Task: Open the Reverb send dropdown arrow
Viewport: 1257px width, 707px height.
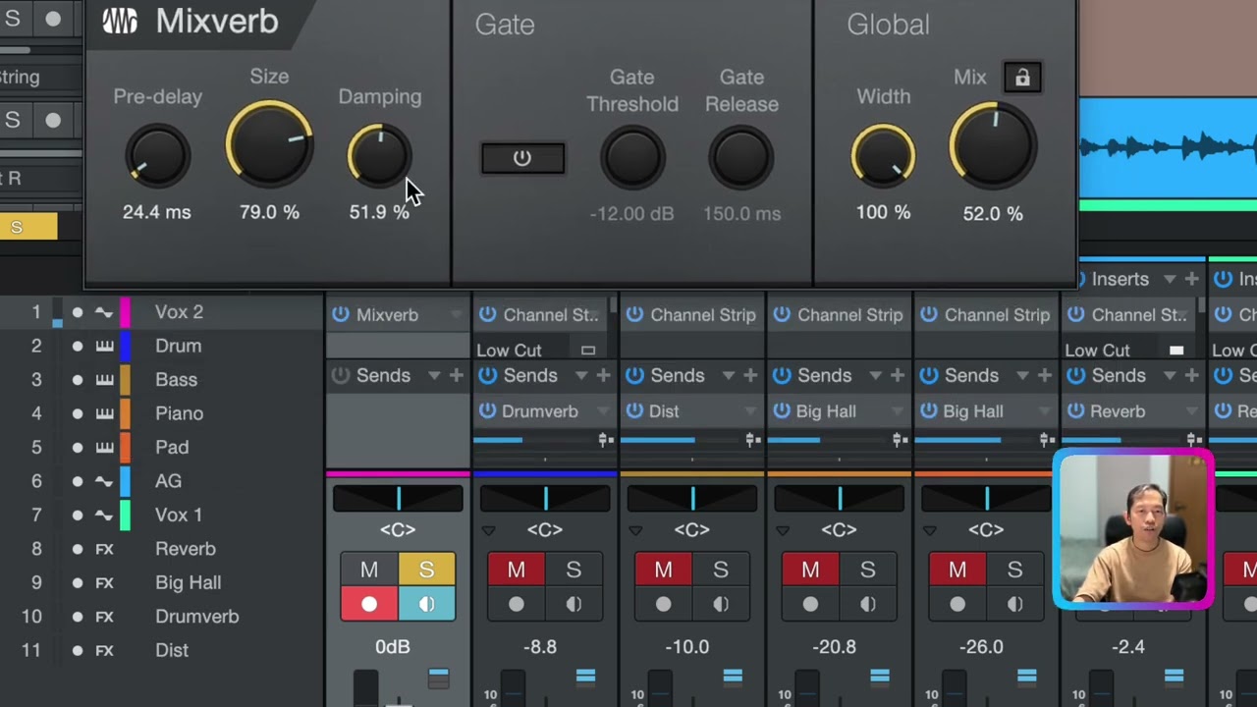Action: click(1192, 411)
